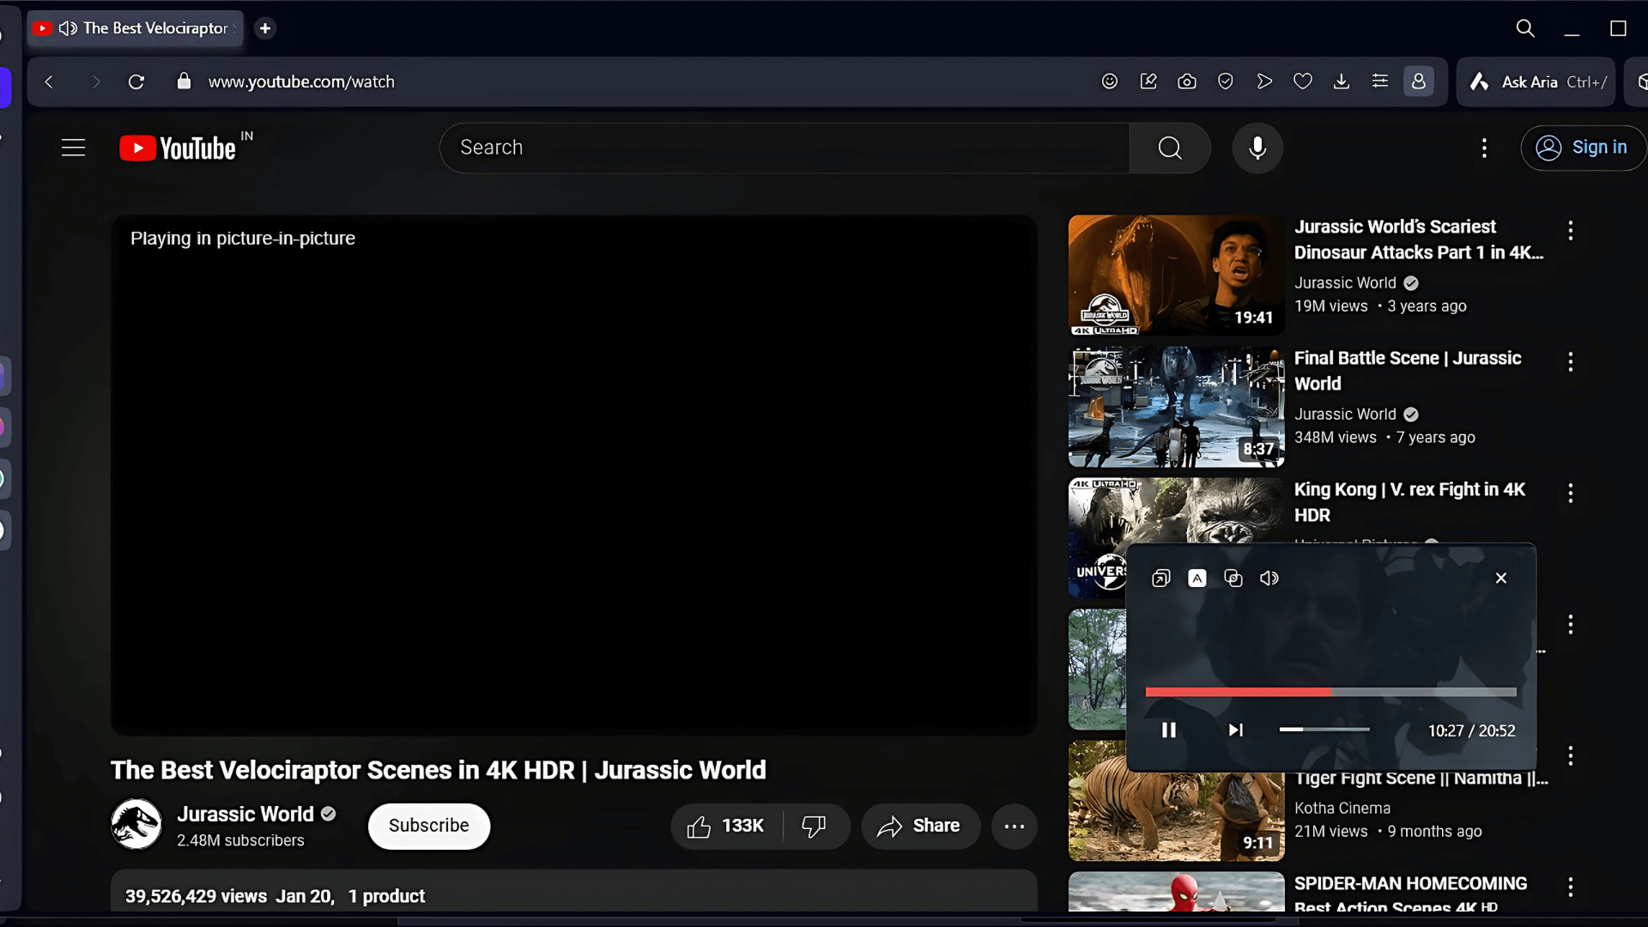Viewport: 1648px width, 927px height.
Task: Click the overlapping windows icon in PiP popup
Action: [x=1233, y=579]
